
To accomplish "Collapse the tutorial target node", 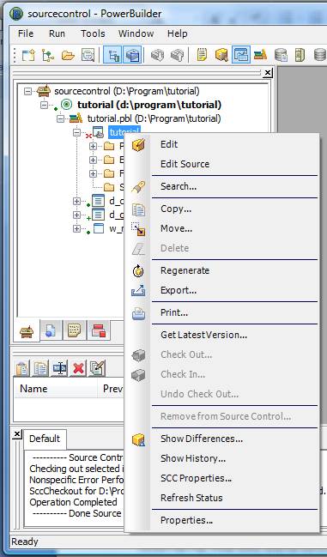I will [44, 105].
